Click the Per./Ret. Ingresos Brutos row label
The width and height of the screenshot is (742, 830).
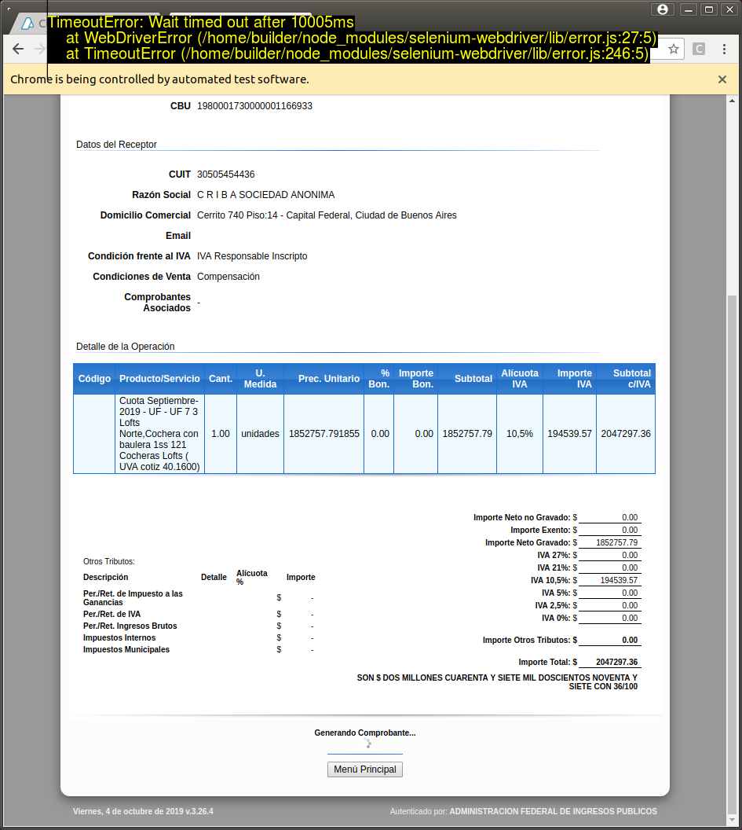[130, 626]
